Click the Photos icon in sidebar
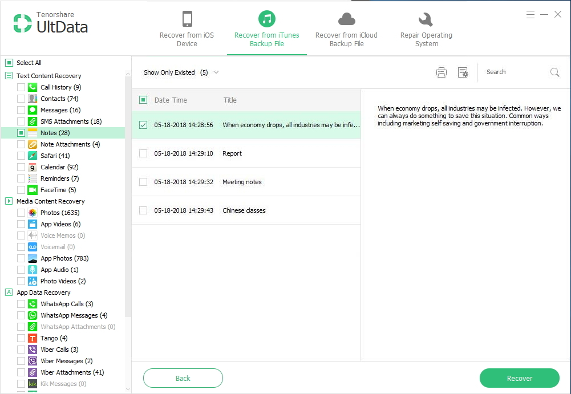Image resolution: width=571 pixels, height=394 pixels. pos(33,213)
